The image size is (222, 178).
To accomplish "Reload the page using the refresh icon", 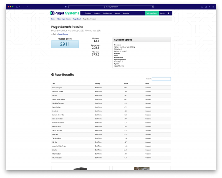I will [x=152, y=7].
